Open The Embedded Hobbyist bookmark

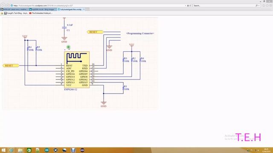(x=41, y=13)
